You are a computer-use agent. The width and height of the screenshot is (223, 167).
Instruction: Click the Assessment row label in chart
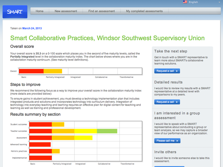coord(22,138)
